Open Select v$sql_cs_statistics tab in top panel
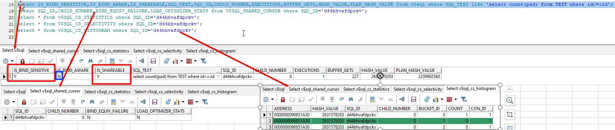615x130 pixels. (x=106, y=51)
